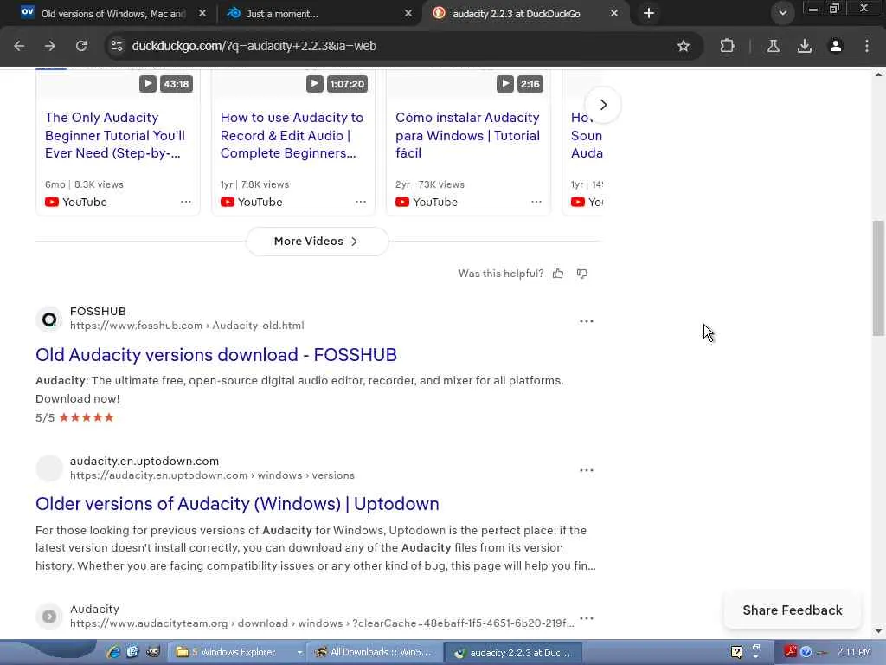Click the scrollbar up arrow
This screenshot has width=886, height=665.
[879, 74]
